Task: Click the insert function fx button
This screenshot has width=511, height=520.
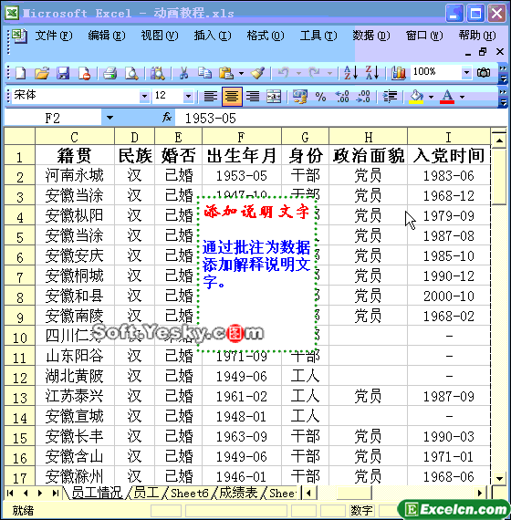Action: click(x=167, y=118)
